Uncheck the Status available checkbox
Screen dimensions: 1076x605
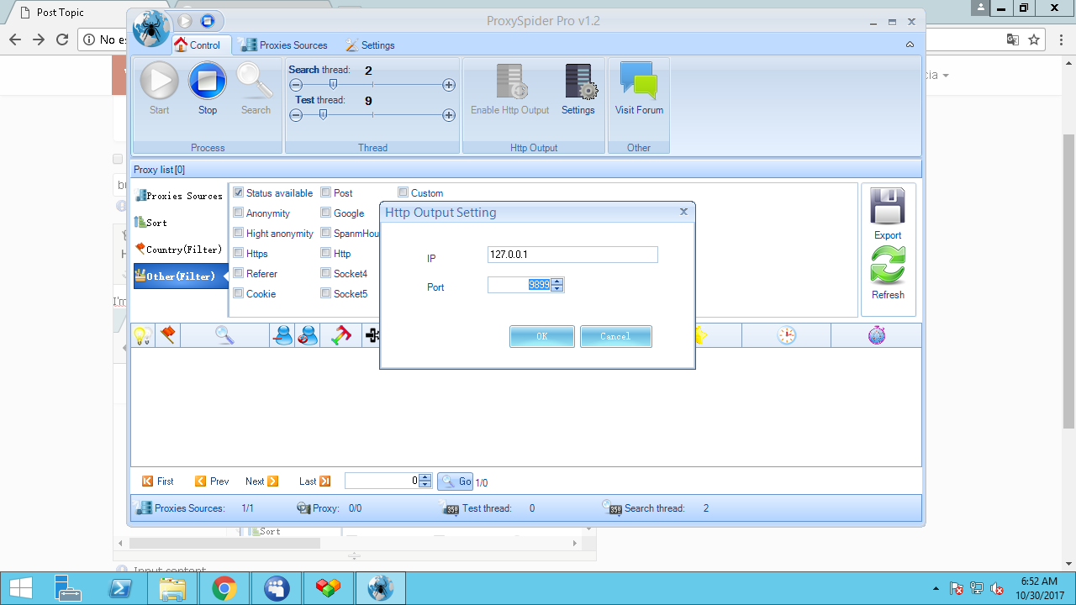239,193
